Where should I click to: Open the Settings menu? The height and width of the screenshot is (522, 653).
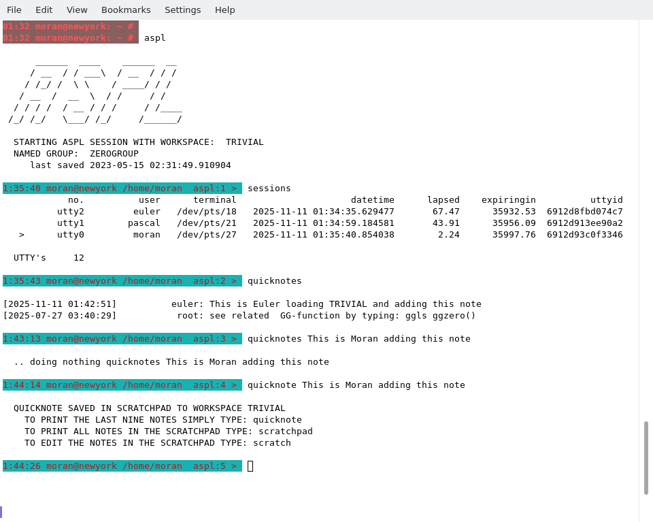(182, 10)
